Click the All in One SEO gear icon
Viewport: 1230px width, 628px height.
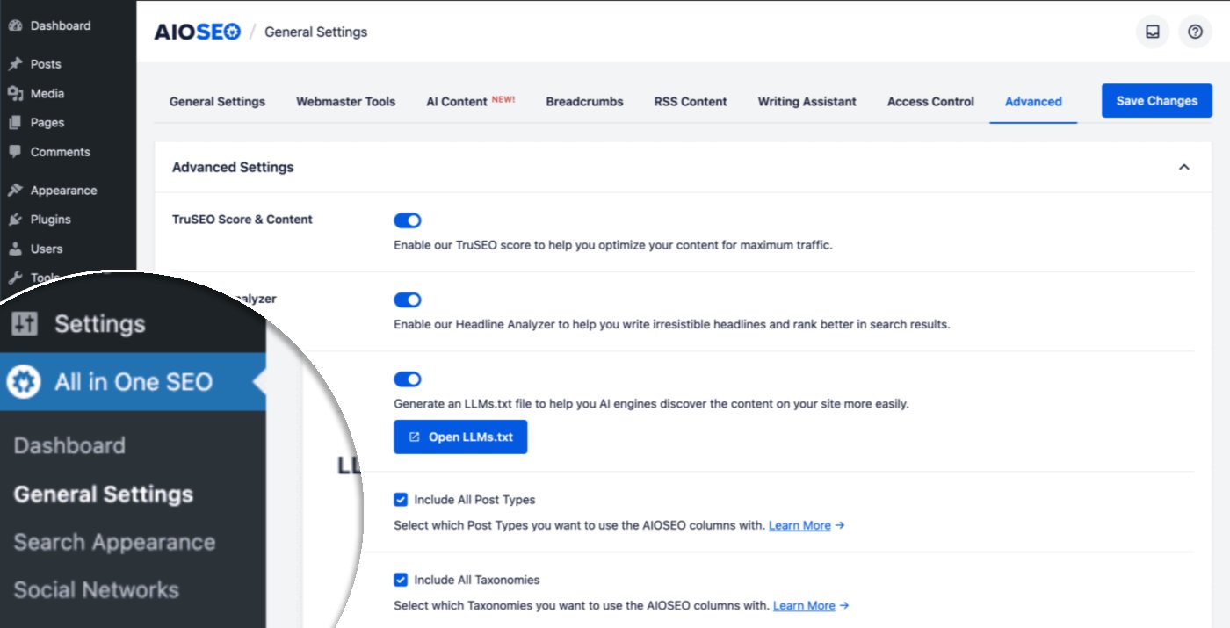click(x=24, y=382)
